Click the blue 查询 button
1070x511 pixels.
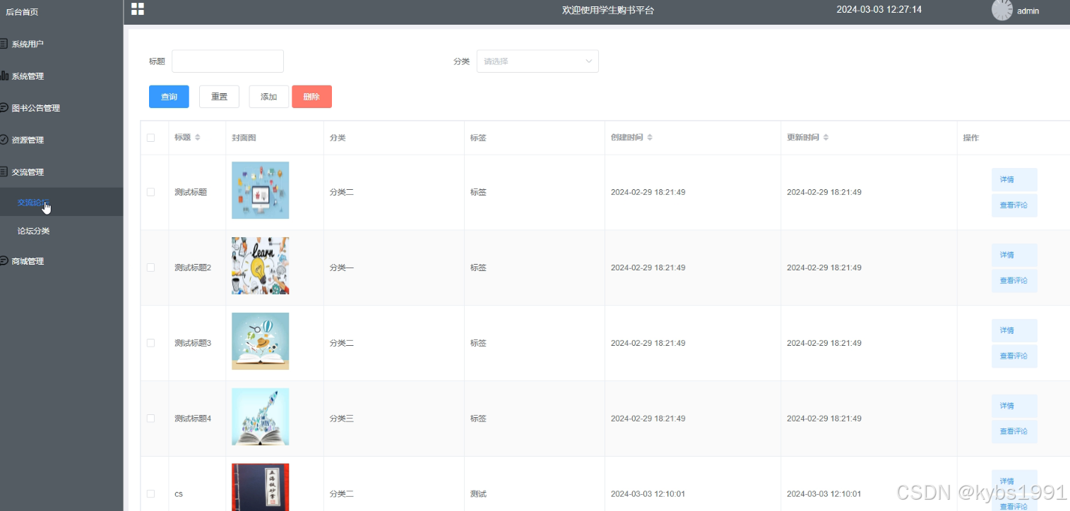[x=169, y=97]
